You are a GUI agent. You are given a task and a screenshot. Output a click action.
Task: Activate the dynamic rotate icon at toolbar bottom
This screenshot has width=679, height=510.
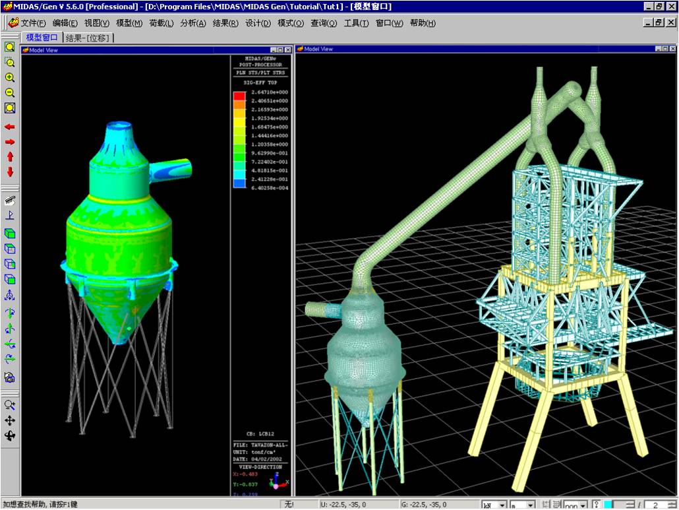click(x=9, y=435)
